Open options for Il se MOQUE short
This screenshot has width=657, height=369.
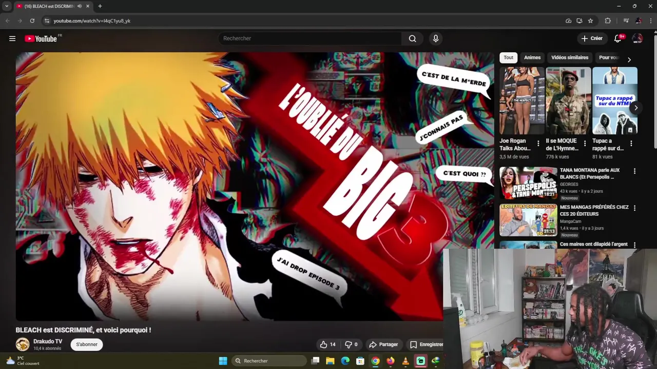pyautogui.click(x=584, y=143)
